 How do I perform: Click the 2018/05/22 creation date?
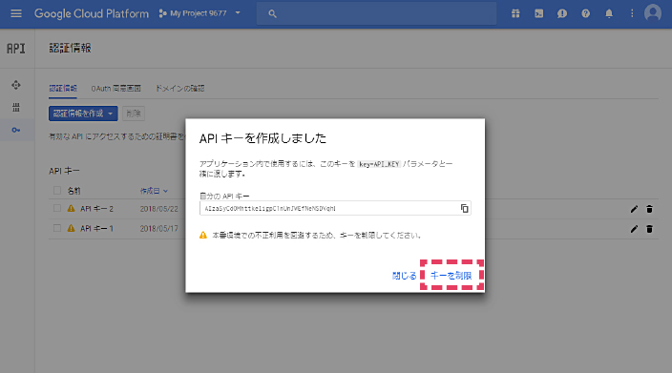(159, 209)
